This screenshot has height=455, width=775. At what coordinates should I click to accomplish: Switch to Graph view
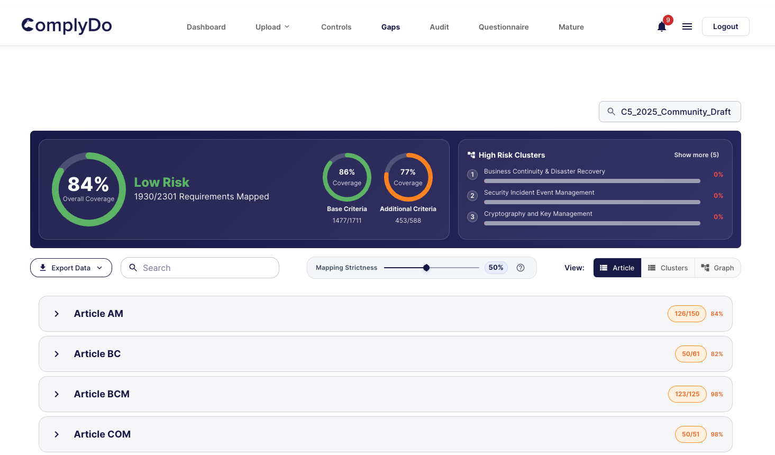[717, 268]
